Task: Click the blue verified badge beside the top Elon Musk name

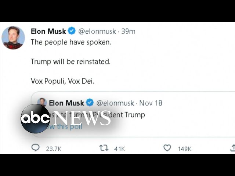Action: point(72,31)
